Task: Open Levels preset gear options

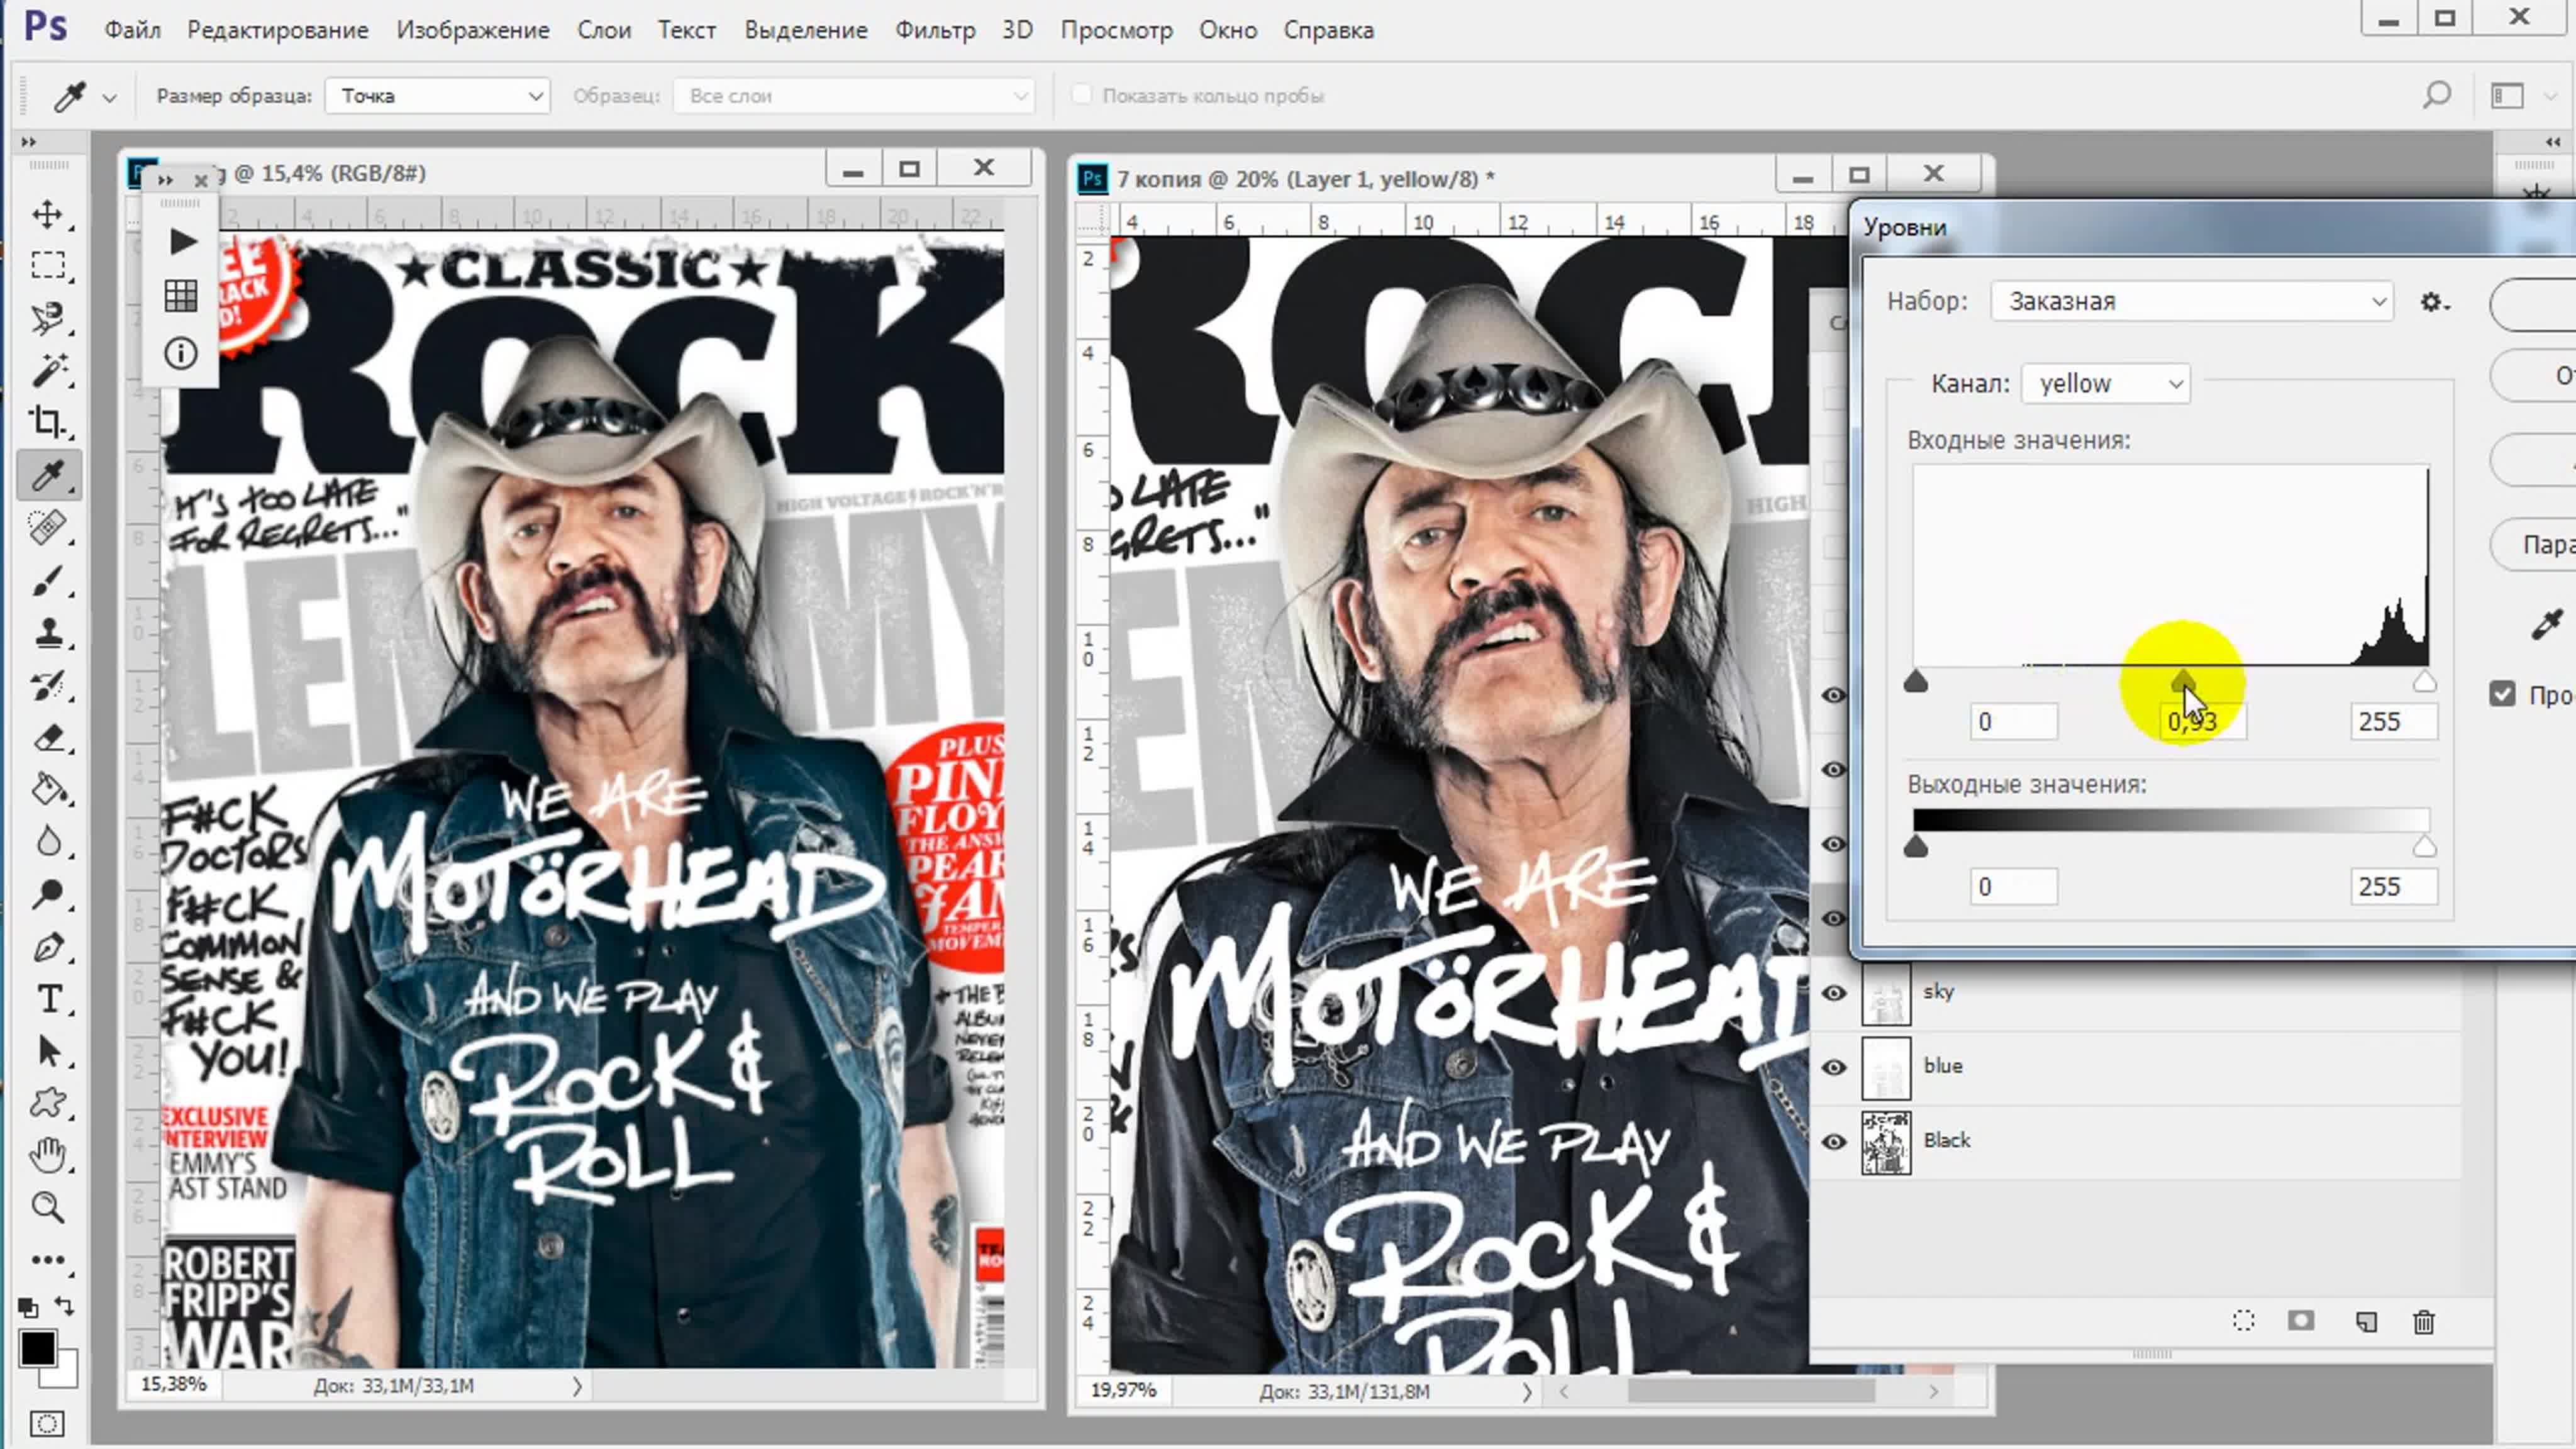Action: click(x=2434, y=301)
